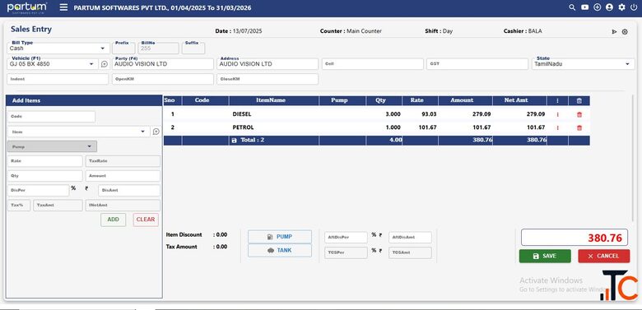The width and height of the screenshot is (642, 310).
Task: Click the Qty column header
Action: (381, 100)
